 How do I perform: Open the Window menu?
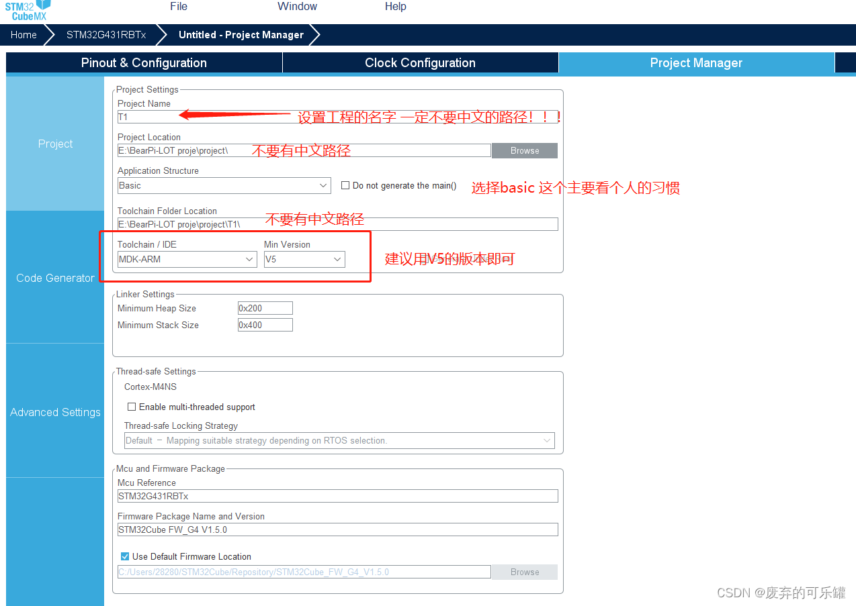(297, 7)
